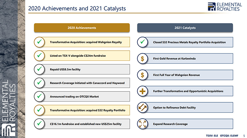Click 'Further Transformative and Opportunistic Acquisitions'
The width and height of the screenshot is (247, 138).
click(x=188, y=91)
